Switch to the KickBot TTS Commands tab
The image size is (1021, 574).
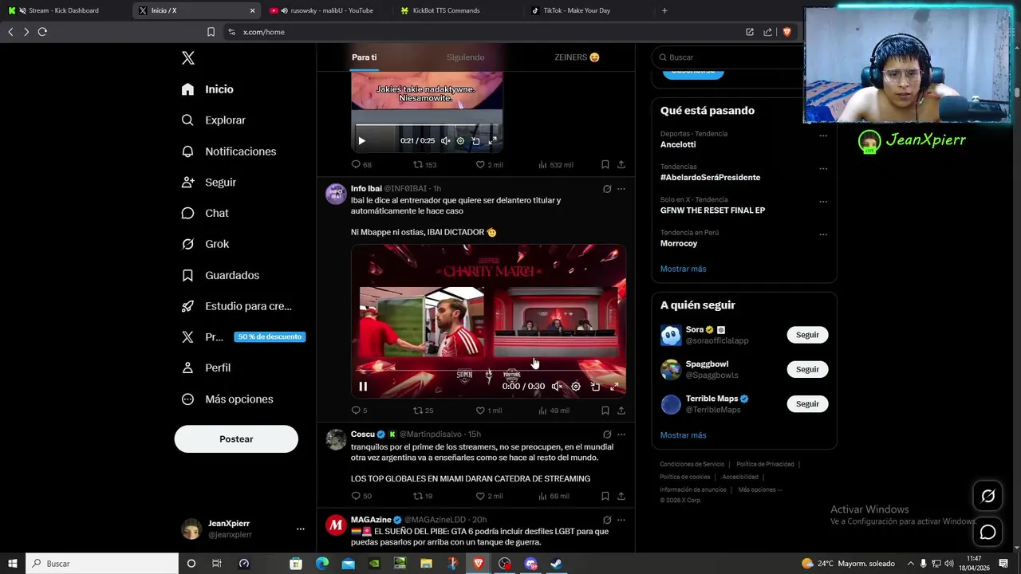pos(447,10)
